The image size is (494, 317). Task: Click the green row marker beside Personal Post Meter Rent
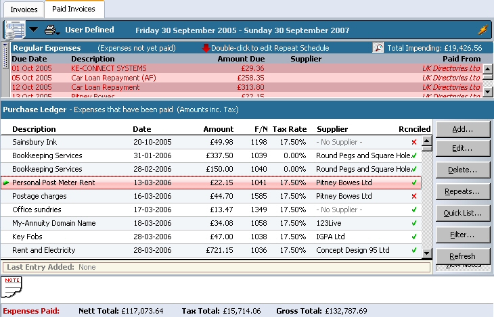click(x=7, y=183)
